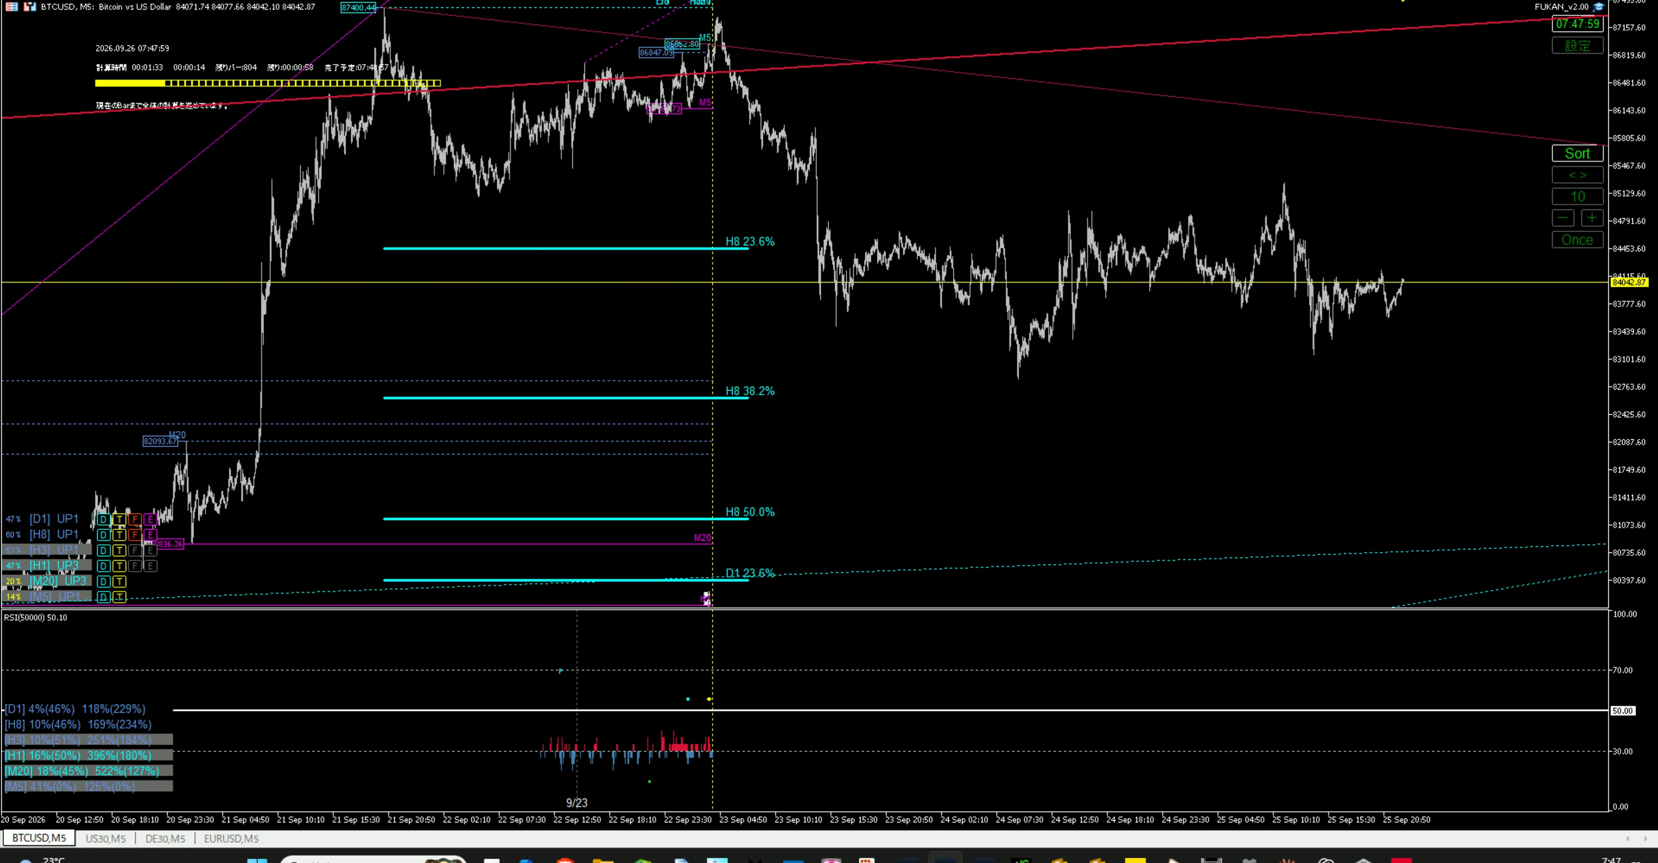Click the one-click trading panel icon top left
The width and height of the screenshot is (1658, 863).
pyautogui.click(x=12, y=7)
